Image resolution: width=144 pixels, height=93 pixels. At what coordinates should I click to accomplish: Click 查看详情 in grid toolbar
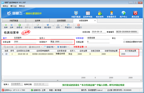[x=49, y=47]
